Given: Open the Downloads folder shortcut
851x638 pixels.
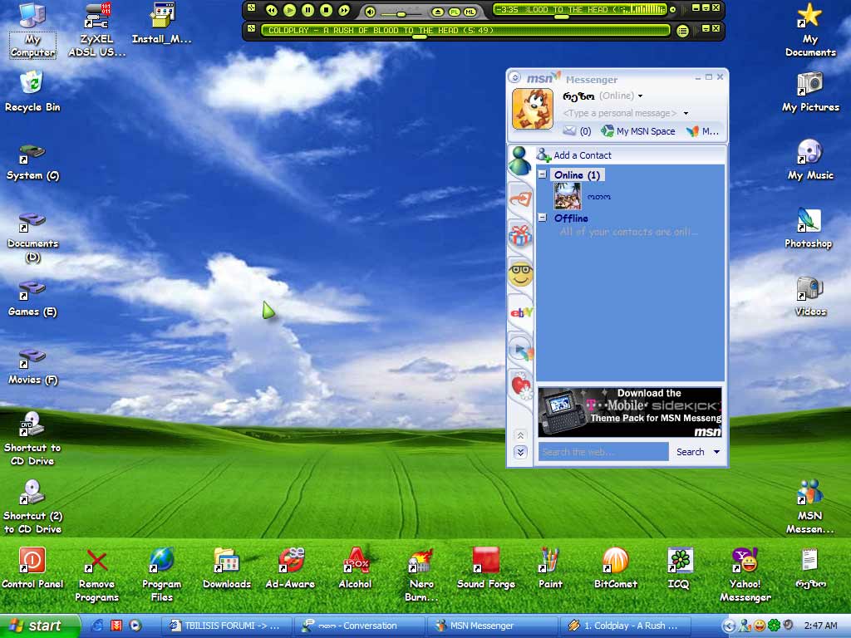Looking at the screenshot, I should tap(226, 568).
